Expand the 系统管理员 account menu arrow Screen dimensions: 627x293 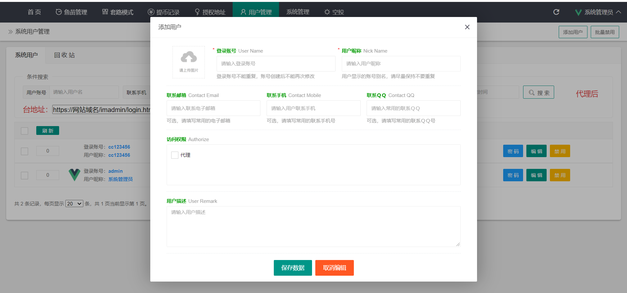pyautogui.click(x=619, y=12)
